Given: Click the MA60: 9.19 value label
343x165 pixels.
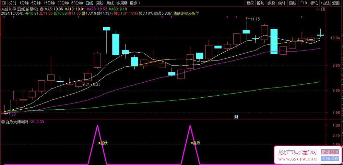Looking at the screenshot, I should (118, 9).
